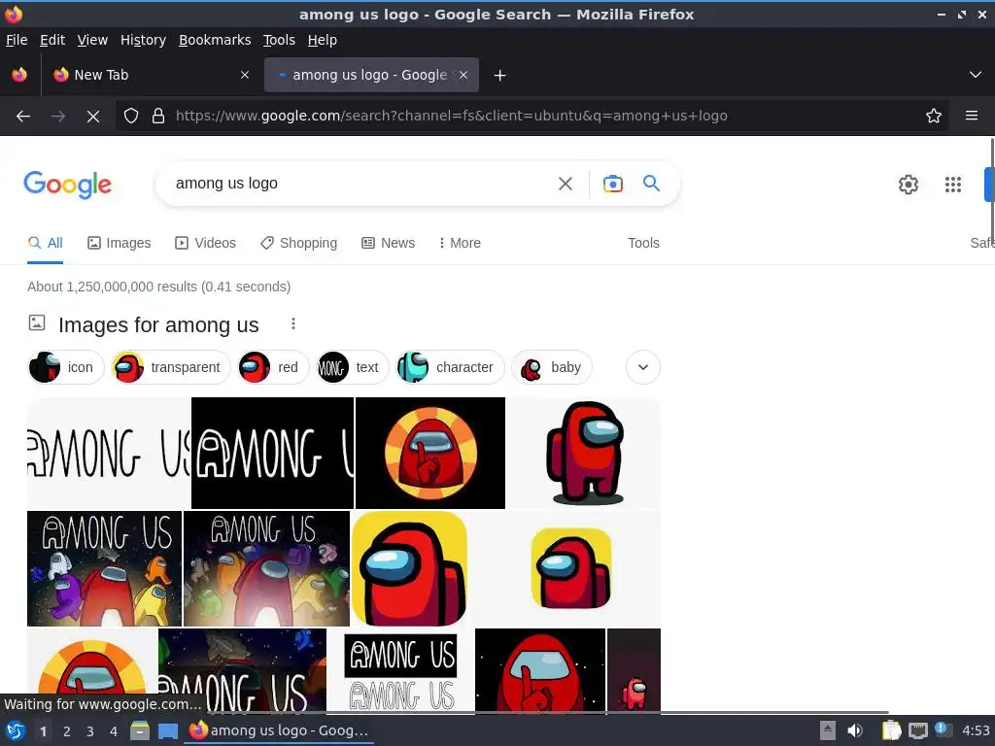995x746 pixels.
Task: Switch to Images results tab
Action: point(120,243)
